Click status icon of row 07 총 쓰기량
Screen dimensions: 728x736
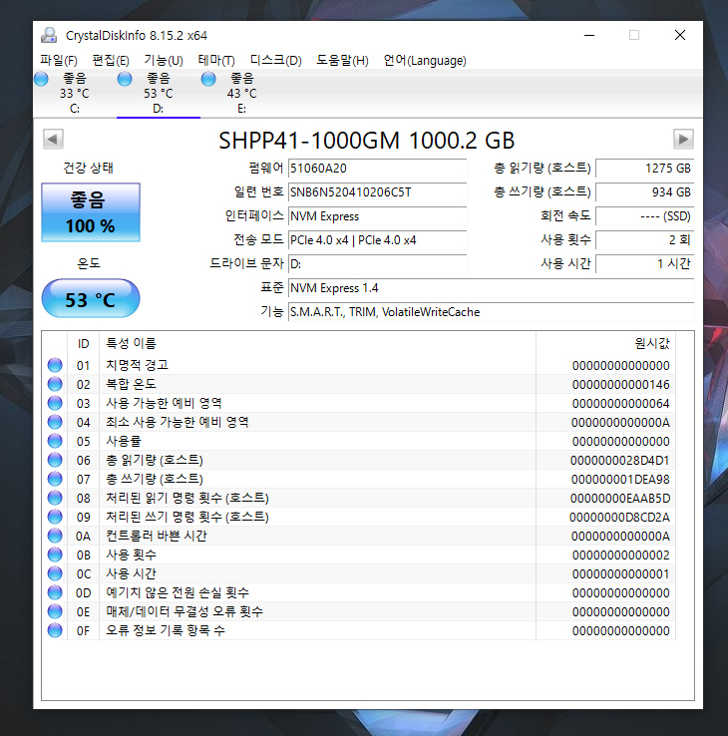click(55, 479)
